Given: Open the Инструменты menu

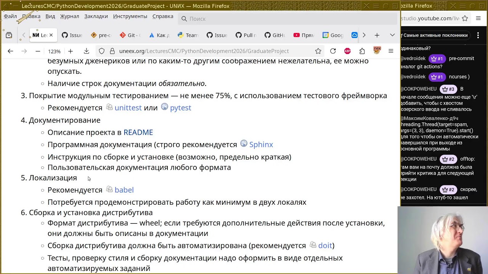Looking at the screenshot, I should click(130, 16).
